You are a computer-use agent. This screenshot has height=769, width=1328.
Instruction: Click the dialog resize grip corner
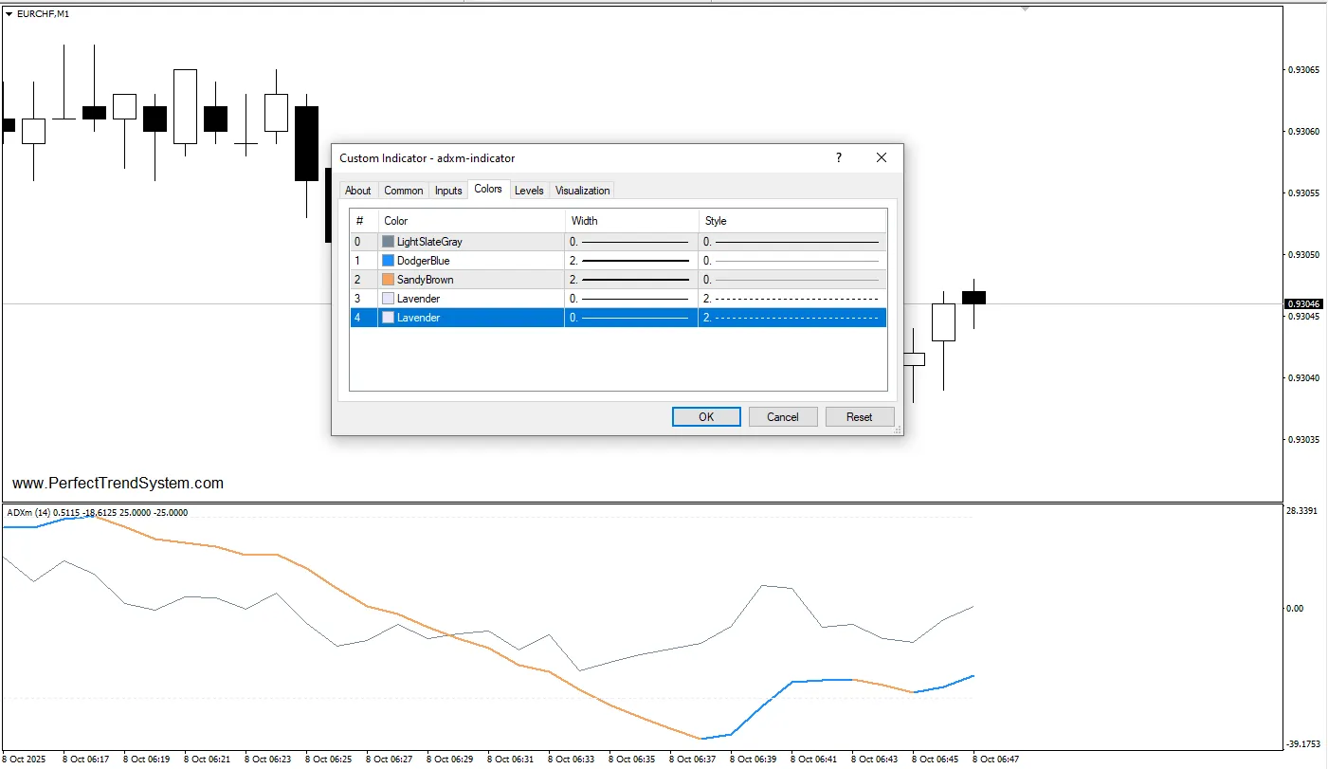(x=897, y=430)
